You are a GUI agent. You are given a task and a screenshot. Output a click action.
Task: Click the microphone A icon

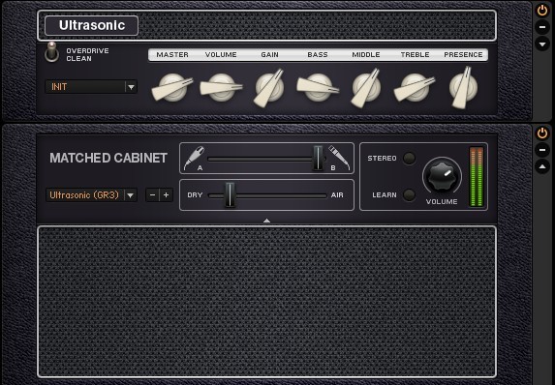195,158
